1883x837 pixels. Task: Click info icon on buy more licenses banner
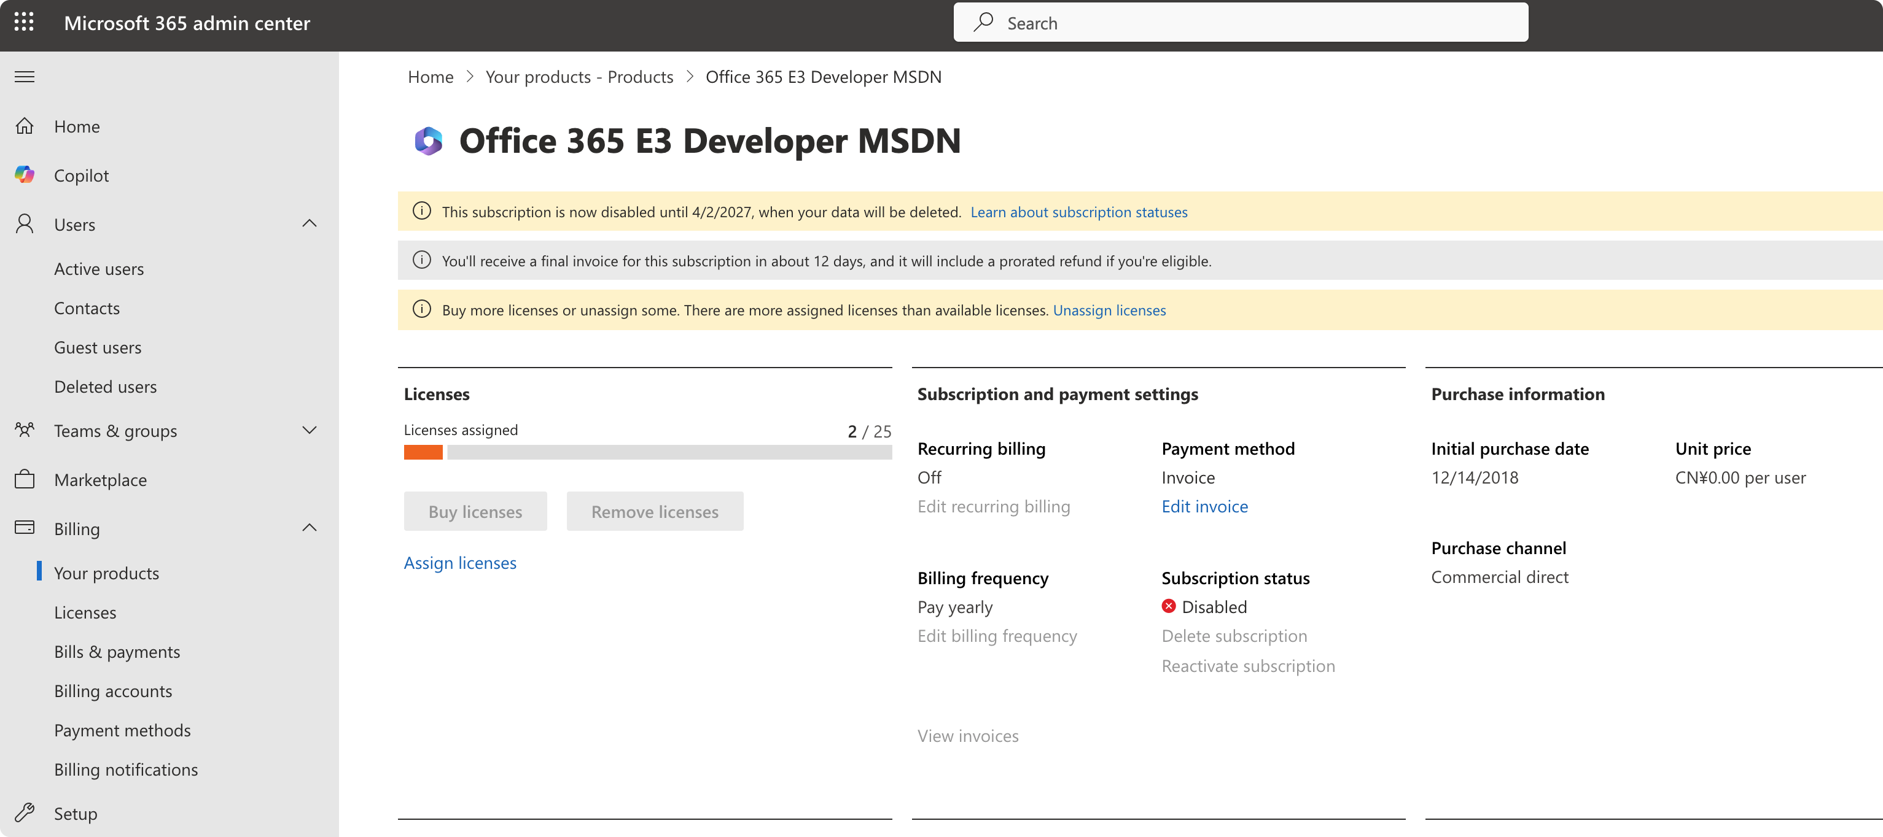coord(422,309)
